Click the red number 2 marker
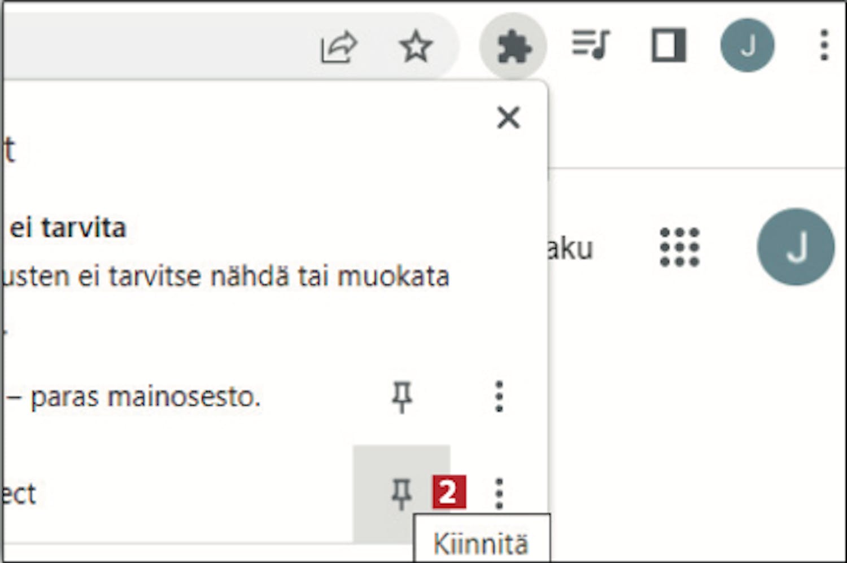Screen dimensions: 847x563 [449, 492]
